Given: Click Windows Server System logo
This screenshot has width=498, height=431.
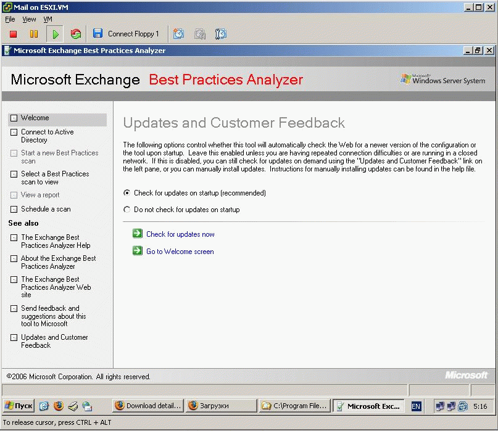Looking at the screenshot, I should coord(442,79).
